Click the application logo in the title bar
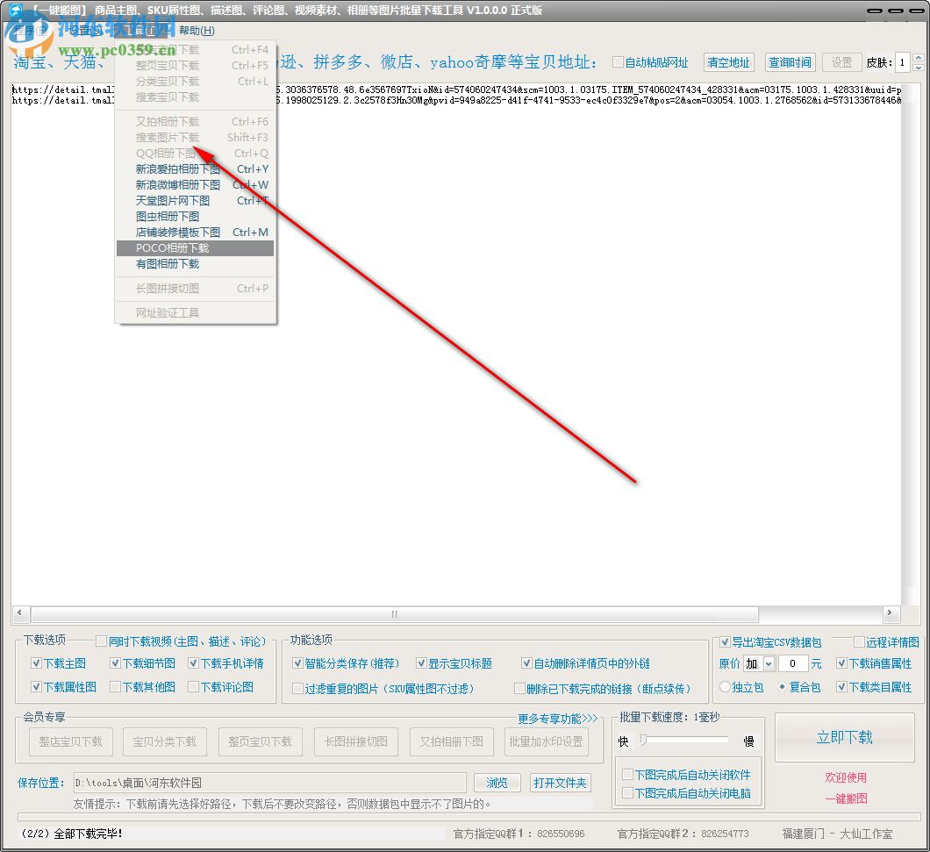Screen dimensions: 930x852 click(14, 10)
